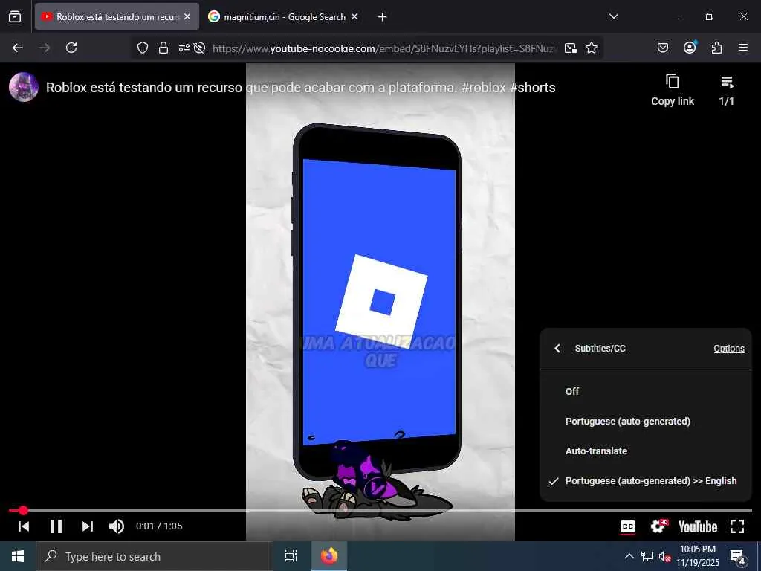This screenshot has width=761, height=571.
Task: Open a new browser tab
Action: coord(383,17)
